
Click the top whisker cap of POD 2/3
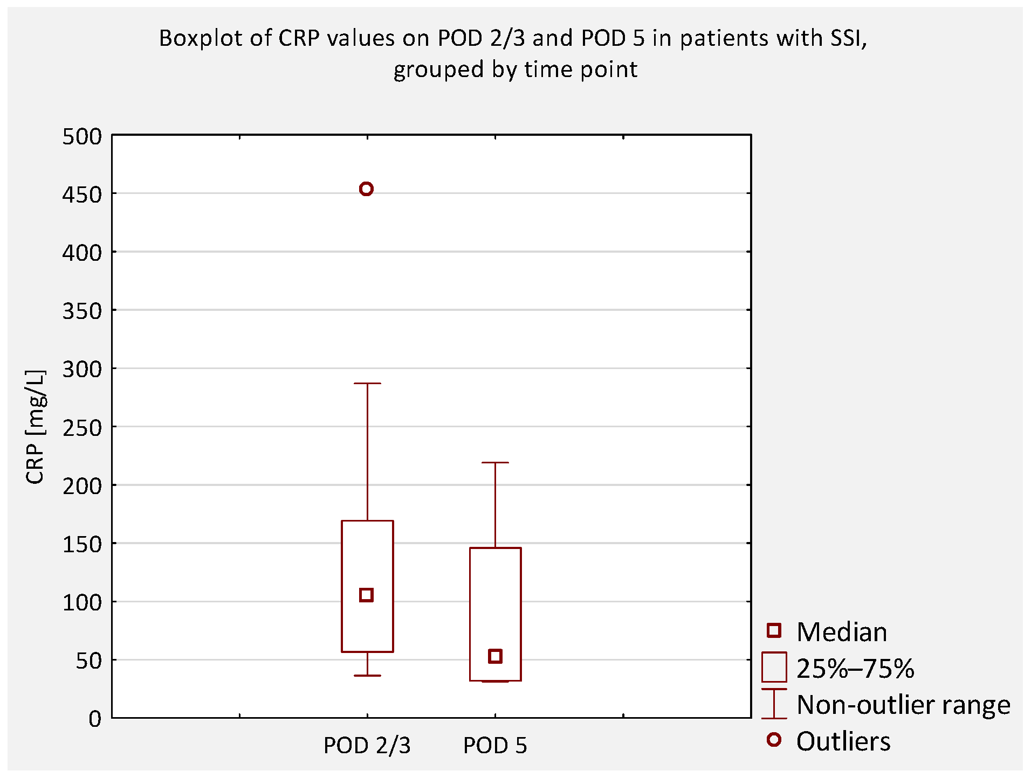pyautogui.click(x=367, y=384)
